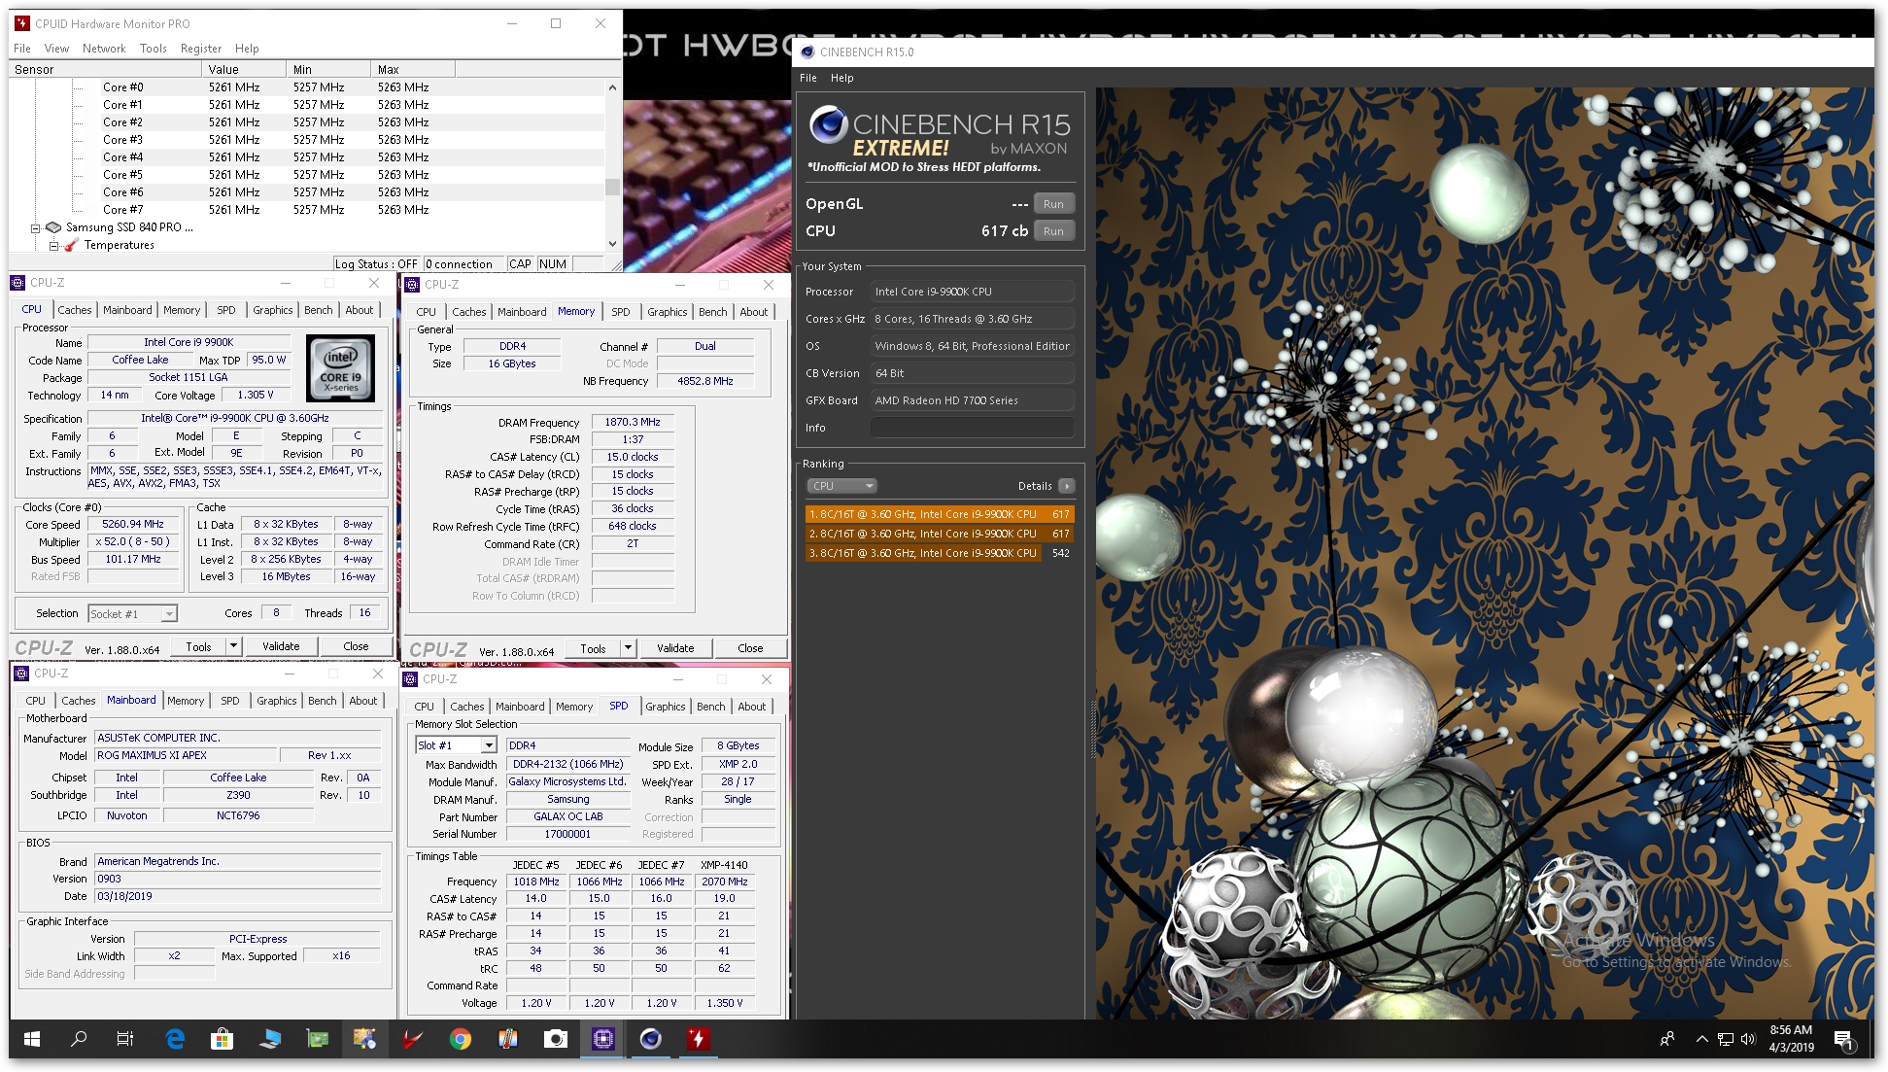
Task: Switch to HWMonitor PRO red lightning taskbar icon
Action: [698, 1039]
